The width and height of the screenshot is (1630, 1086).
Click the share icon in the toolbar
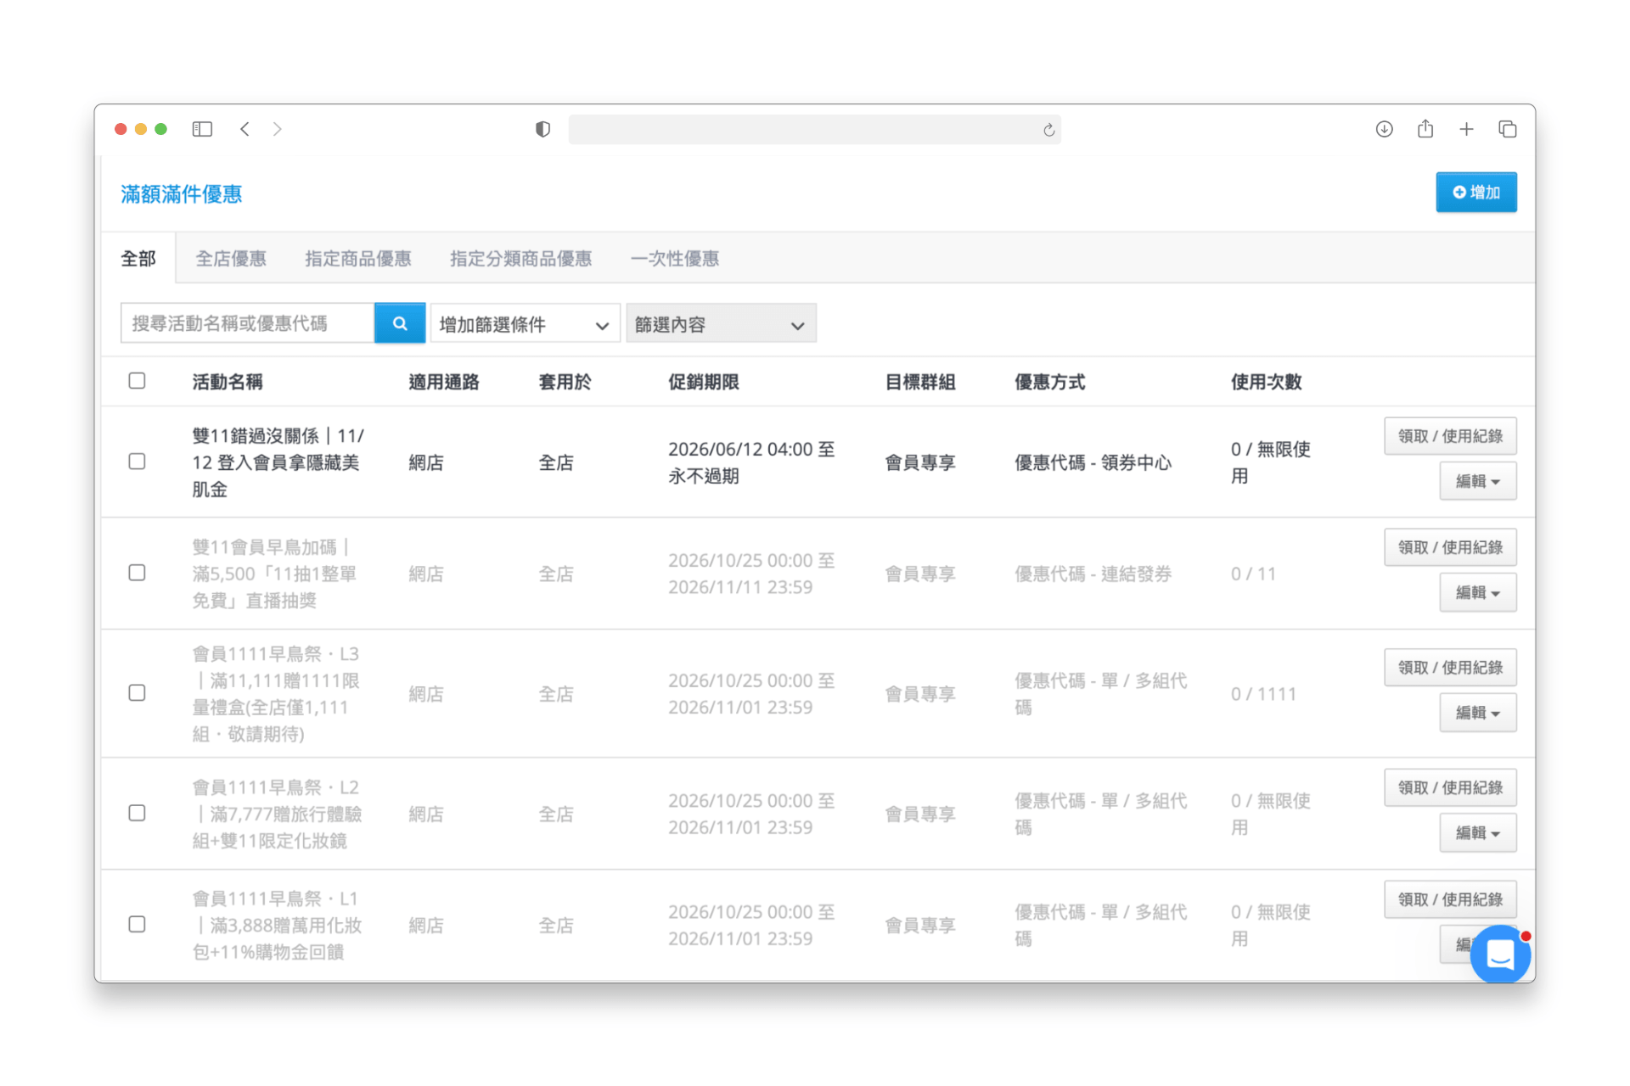tap(1425, 129)
